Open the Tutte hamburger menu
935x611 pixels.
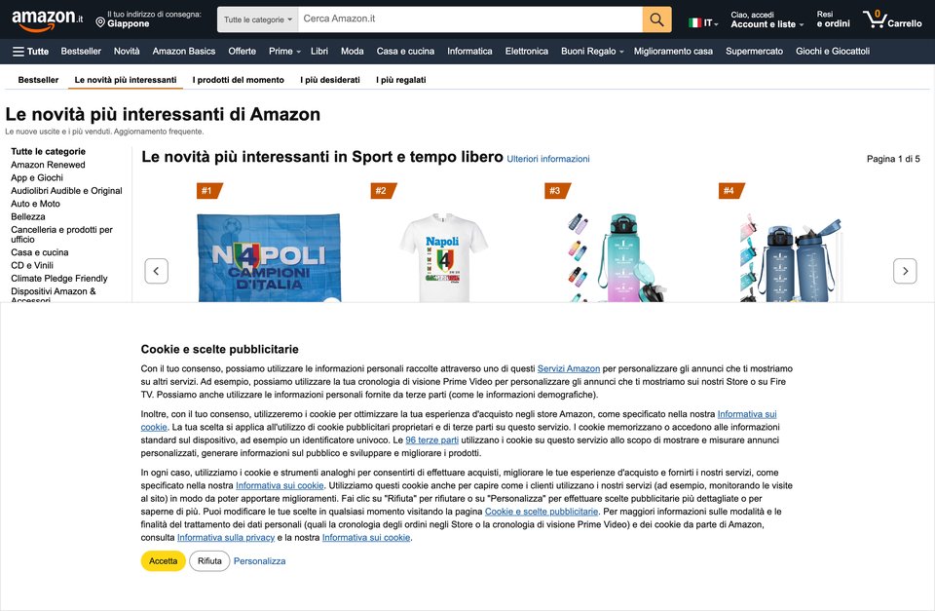[30, 52]
